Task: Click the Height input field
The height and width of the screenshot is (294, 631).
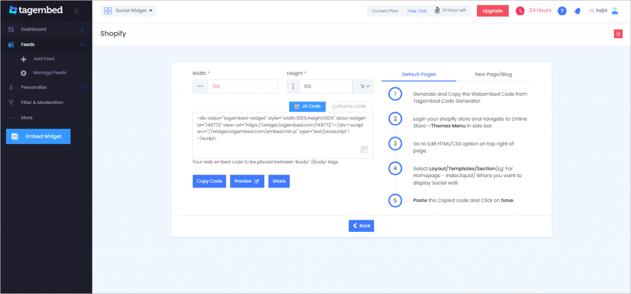Action: pyautogui.click(x=325, y=86)
